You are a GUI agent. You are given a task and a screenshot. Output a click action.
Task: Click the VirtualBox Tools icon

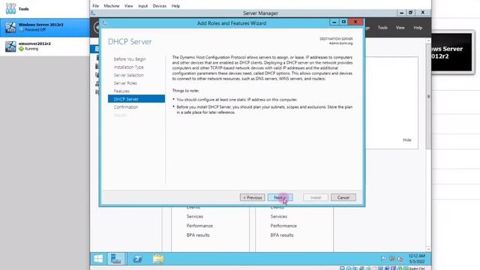pos(10,8)
